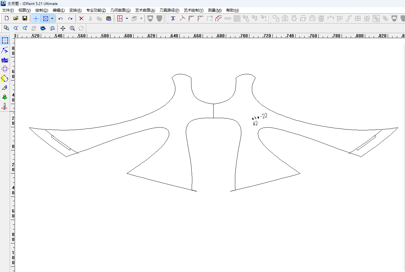Open the 刀具路径(P) menu
The image size is (405, 272).
(169, 10)
